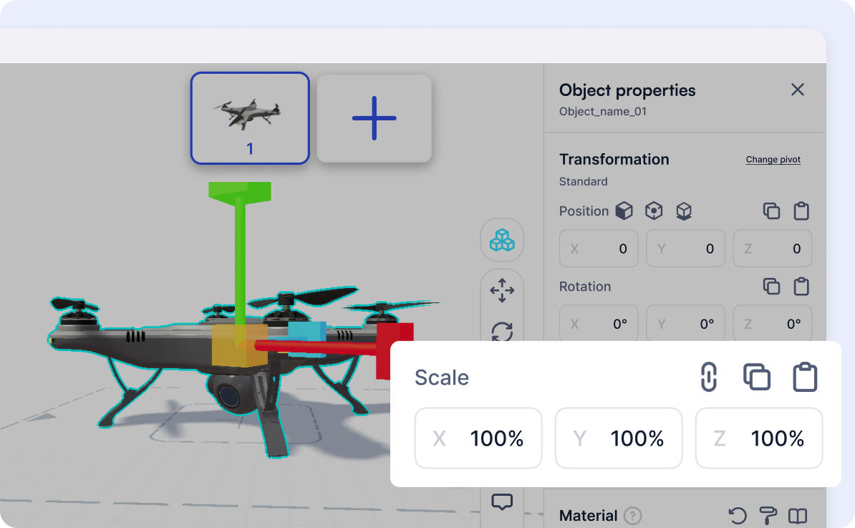855x528 pixels.
Task: Select the four-arrow move tool
Action: click(502, 290)
